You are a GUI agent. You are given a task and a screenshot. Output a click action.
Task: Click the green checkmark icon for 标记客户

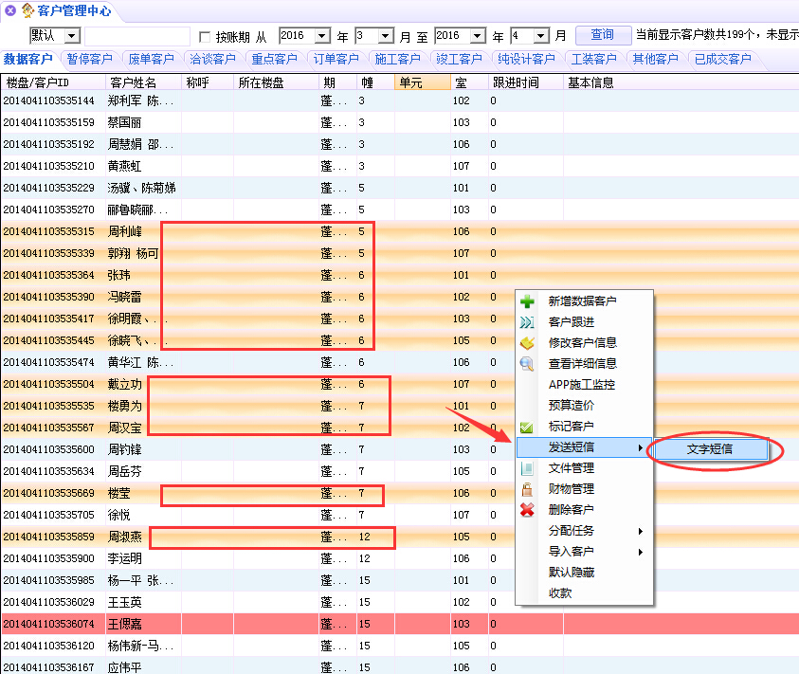click(x=527, y=428)
